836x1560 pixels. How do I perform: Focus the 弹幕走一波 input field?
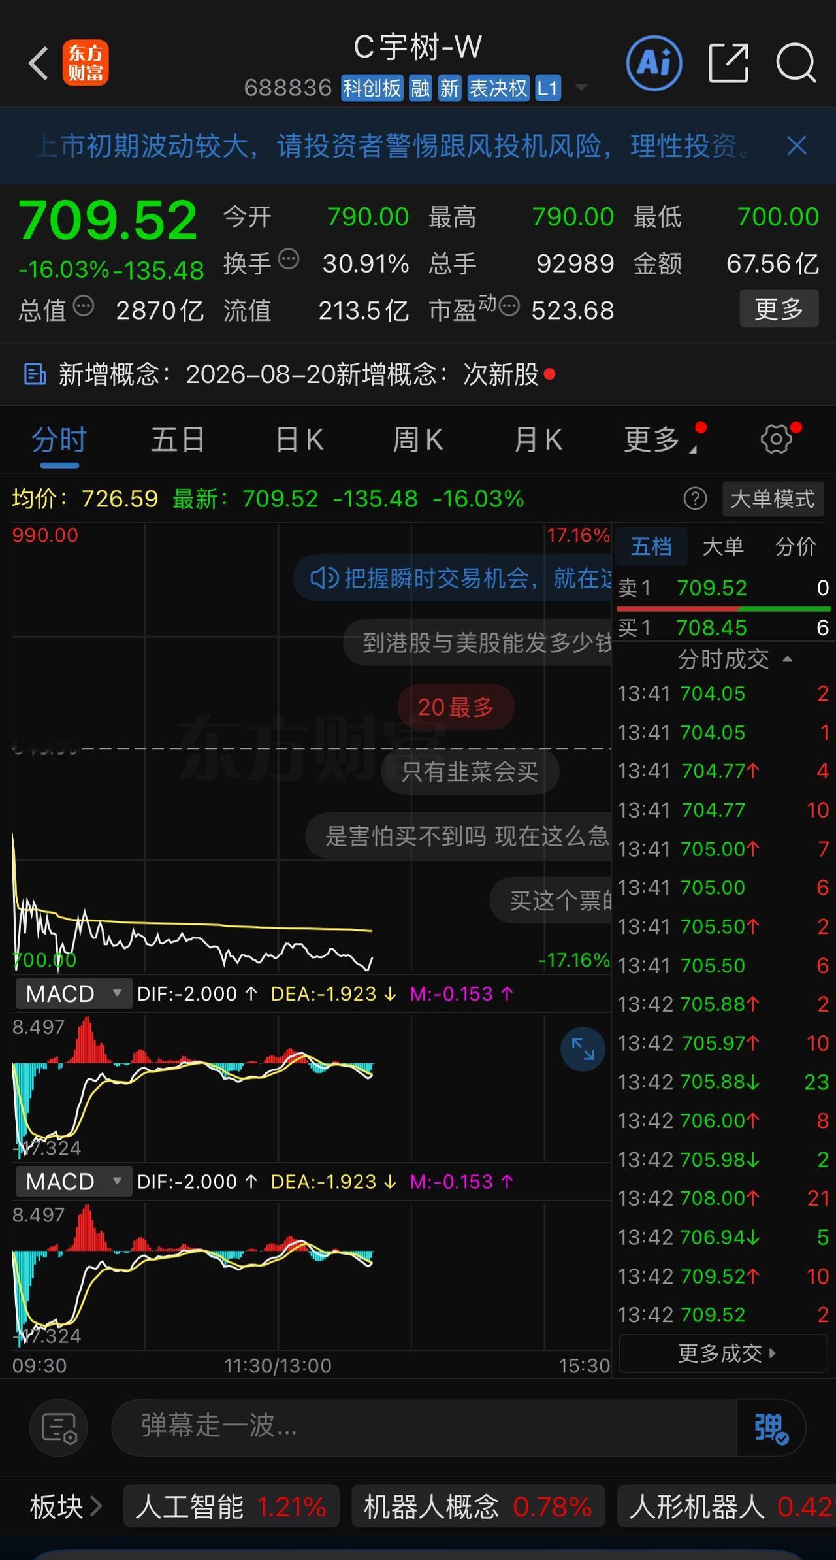[425, 1427]
